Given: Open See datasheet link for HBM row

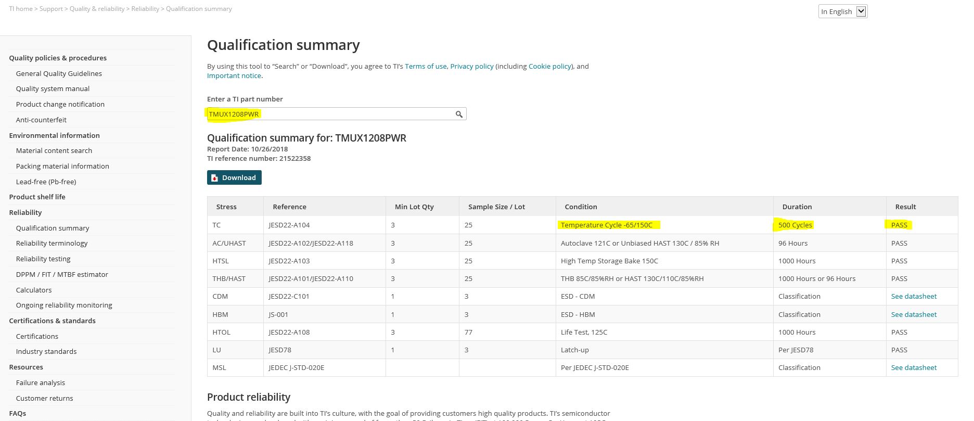Looking at the screenshot, I should (914, 314).
